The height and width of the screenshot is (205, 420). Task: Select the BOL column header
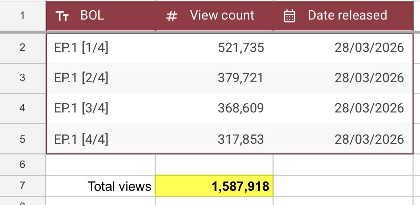pos(101,16)
